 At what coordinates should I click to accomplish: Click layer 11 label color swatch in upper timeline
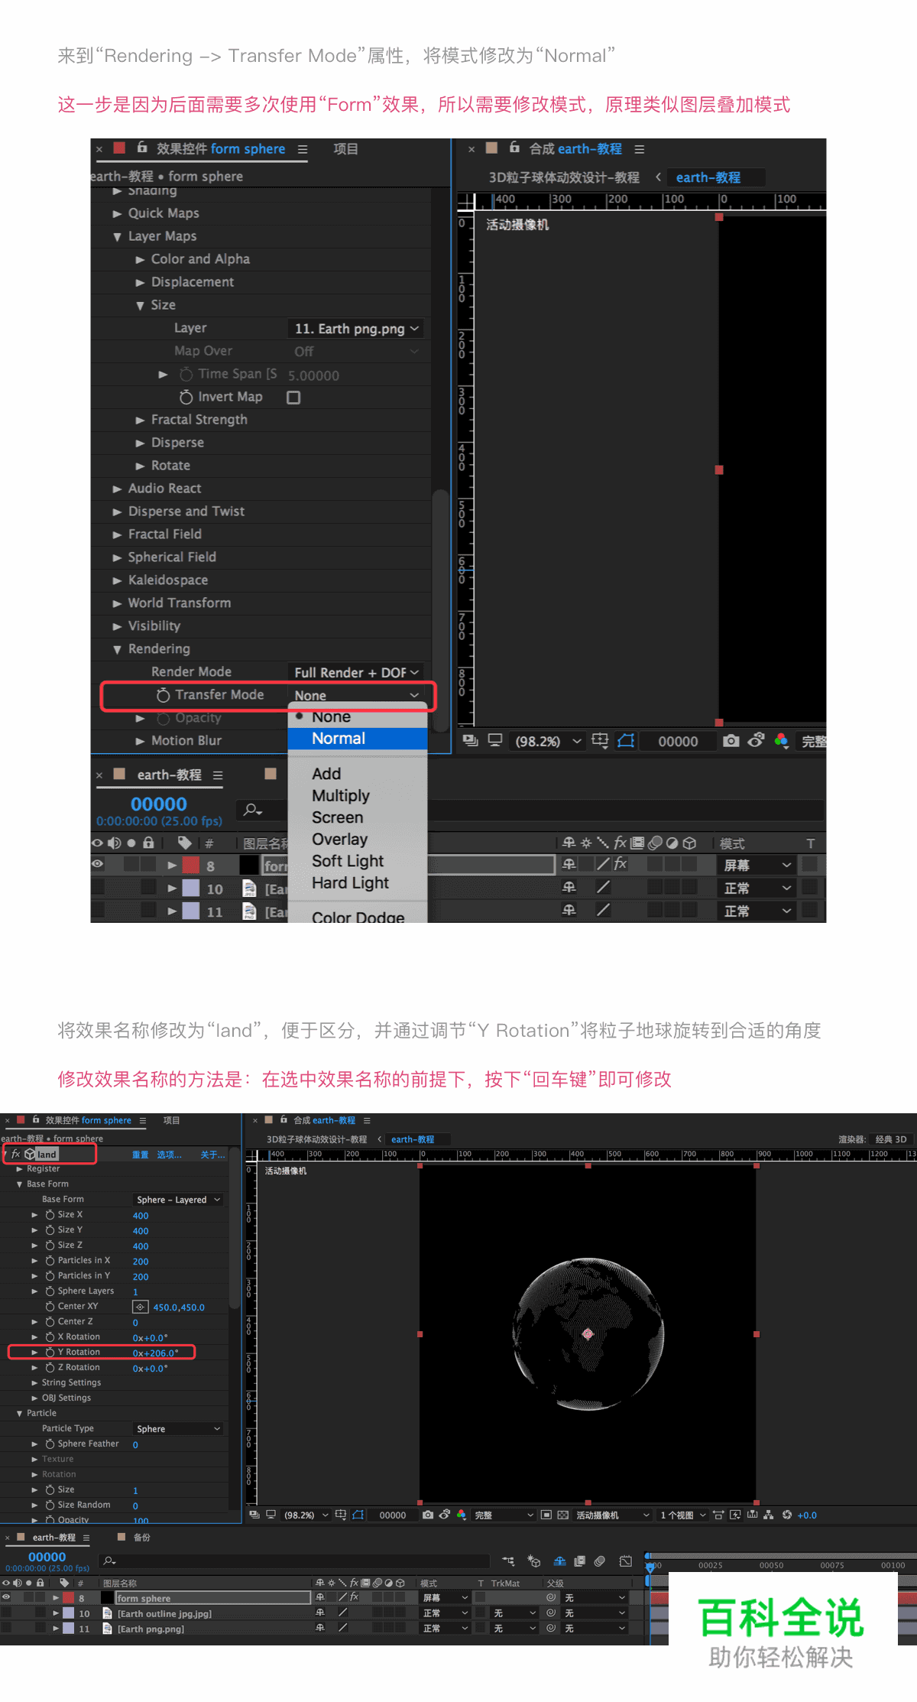(x=191, y=911)
